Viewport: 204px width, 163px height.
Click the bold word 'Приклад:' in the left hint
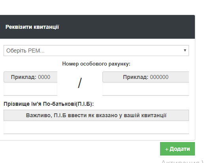pyautogui.click(x=24, y=77)
